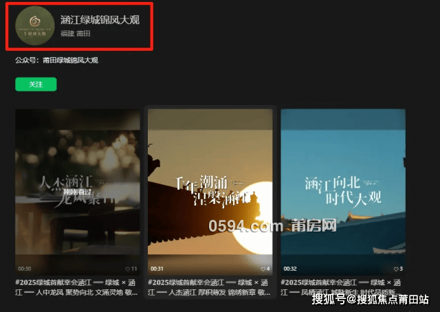Play the 人杰涵江 video thumbnail
440x312 pixels.
(x=78, y=192)
